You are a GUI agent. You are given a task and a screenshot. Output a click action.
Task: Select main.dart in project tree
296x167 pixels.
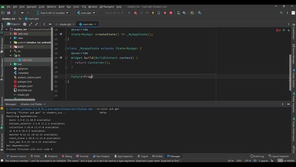pos(27,60)
